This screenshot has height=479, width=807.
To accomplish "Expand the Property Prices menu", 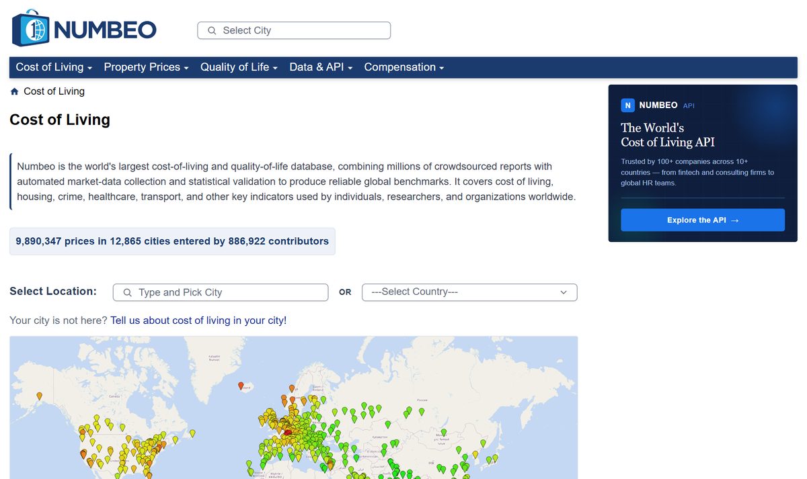I will pos(146,67).
